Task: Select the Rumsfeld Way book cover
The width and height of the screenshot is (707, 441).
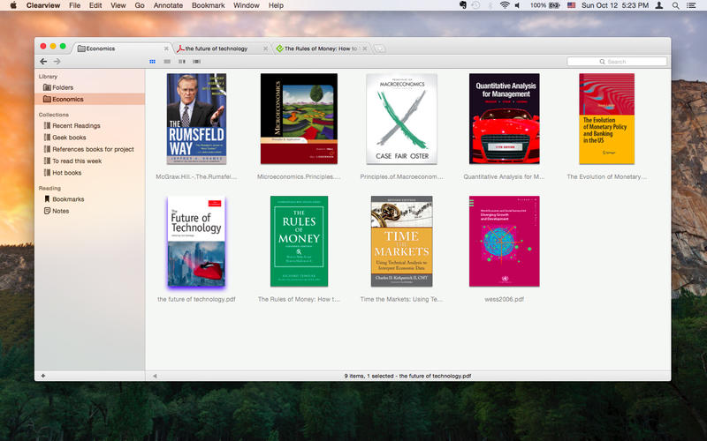Action: click(x=196, y=118)
